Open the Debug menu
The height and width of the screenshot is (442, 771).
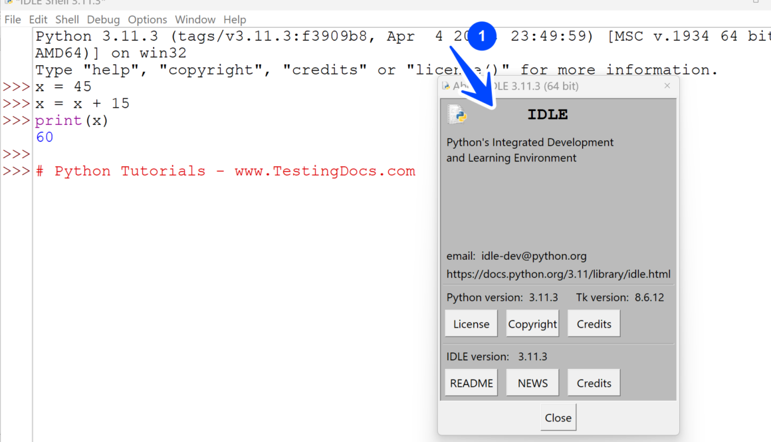tap(103, 19)
